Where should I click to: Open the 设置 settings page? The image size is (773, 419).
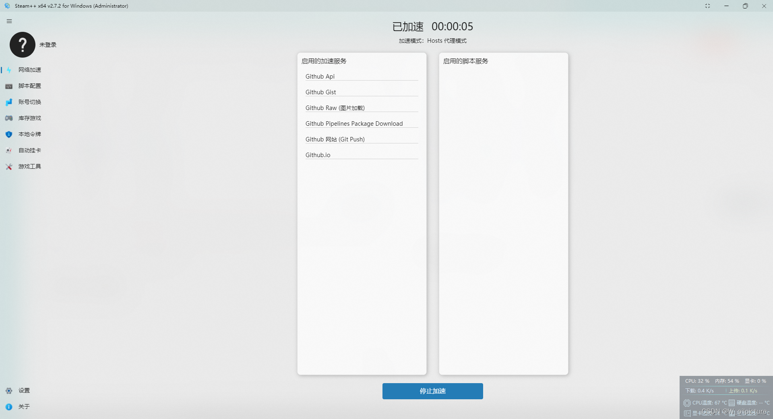(x=24, y=390)
